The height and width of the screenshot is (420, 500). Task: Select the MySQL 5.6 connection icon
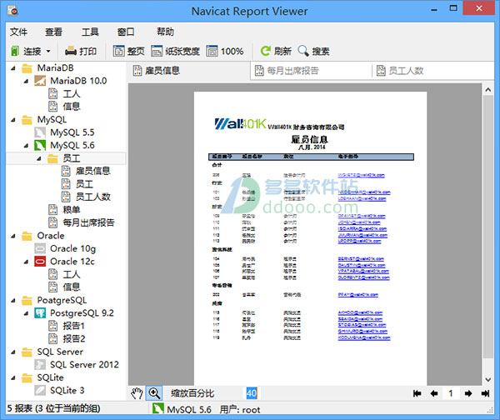click(x=40, y=145)
